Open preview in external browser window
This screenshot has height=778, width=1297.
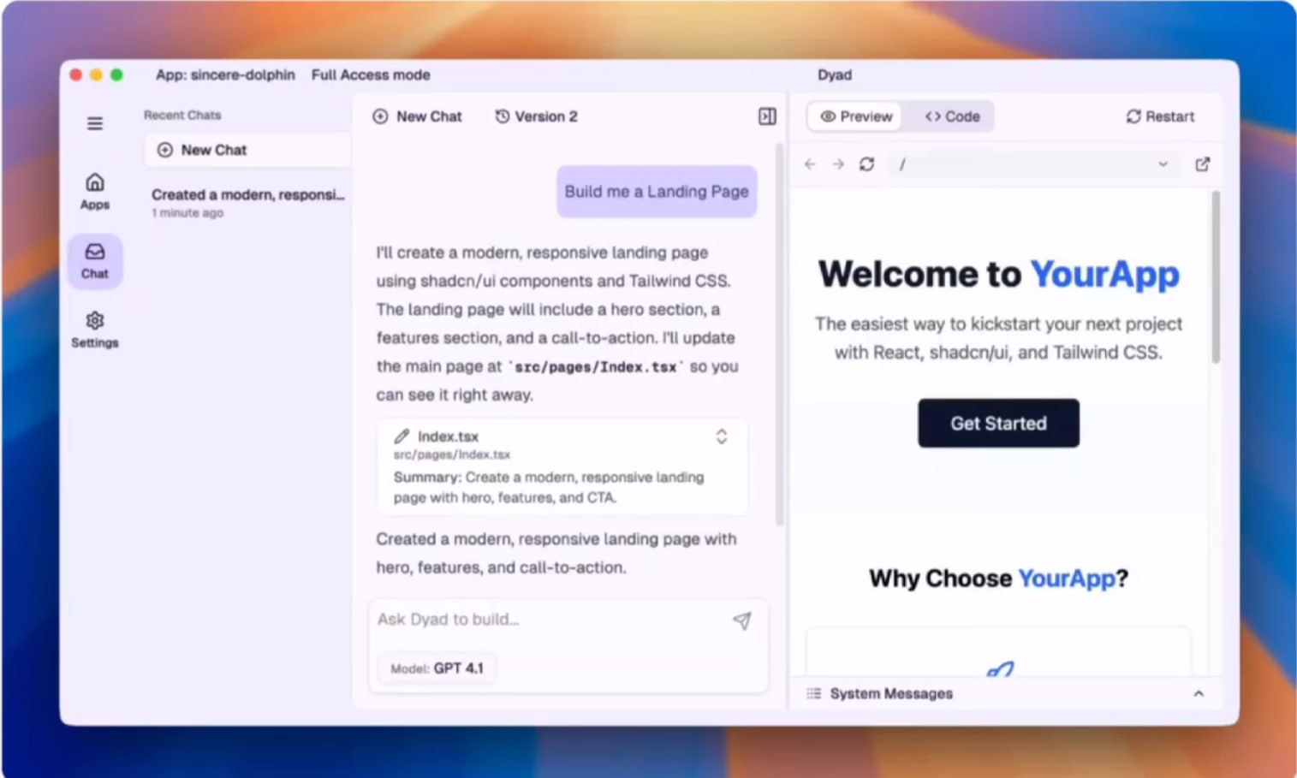click(x=1202, y=164)
